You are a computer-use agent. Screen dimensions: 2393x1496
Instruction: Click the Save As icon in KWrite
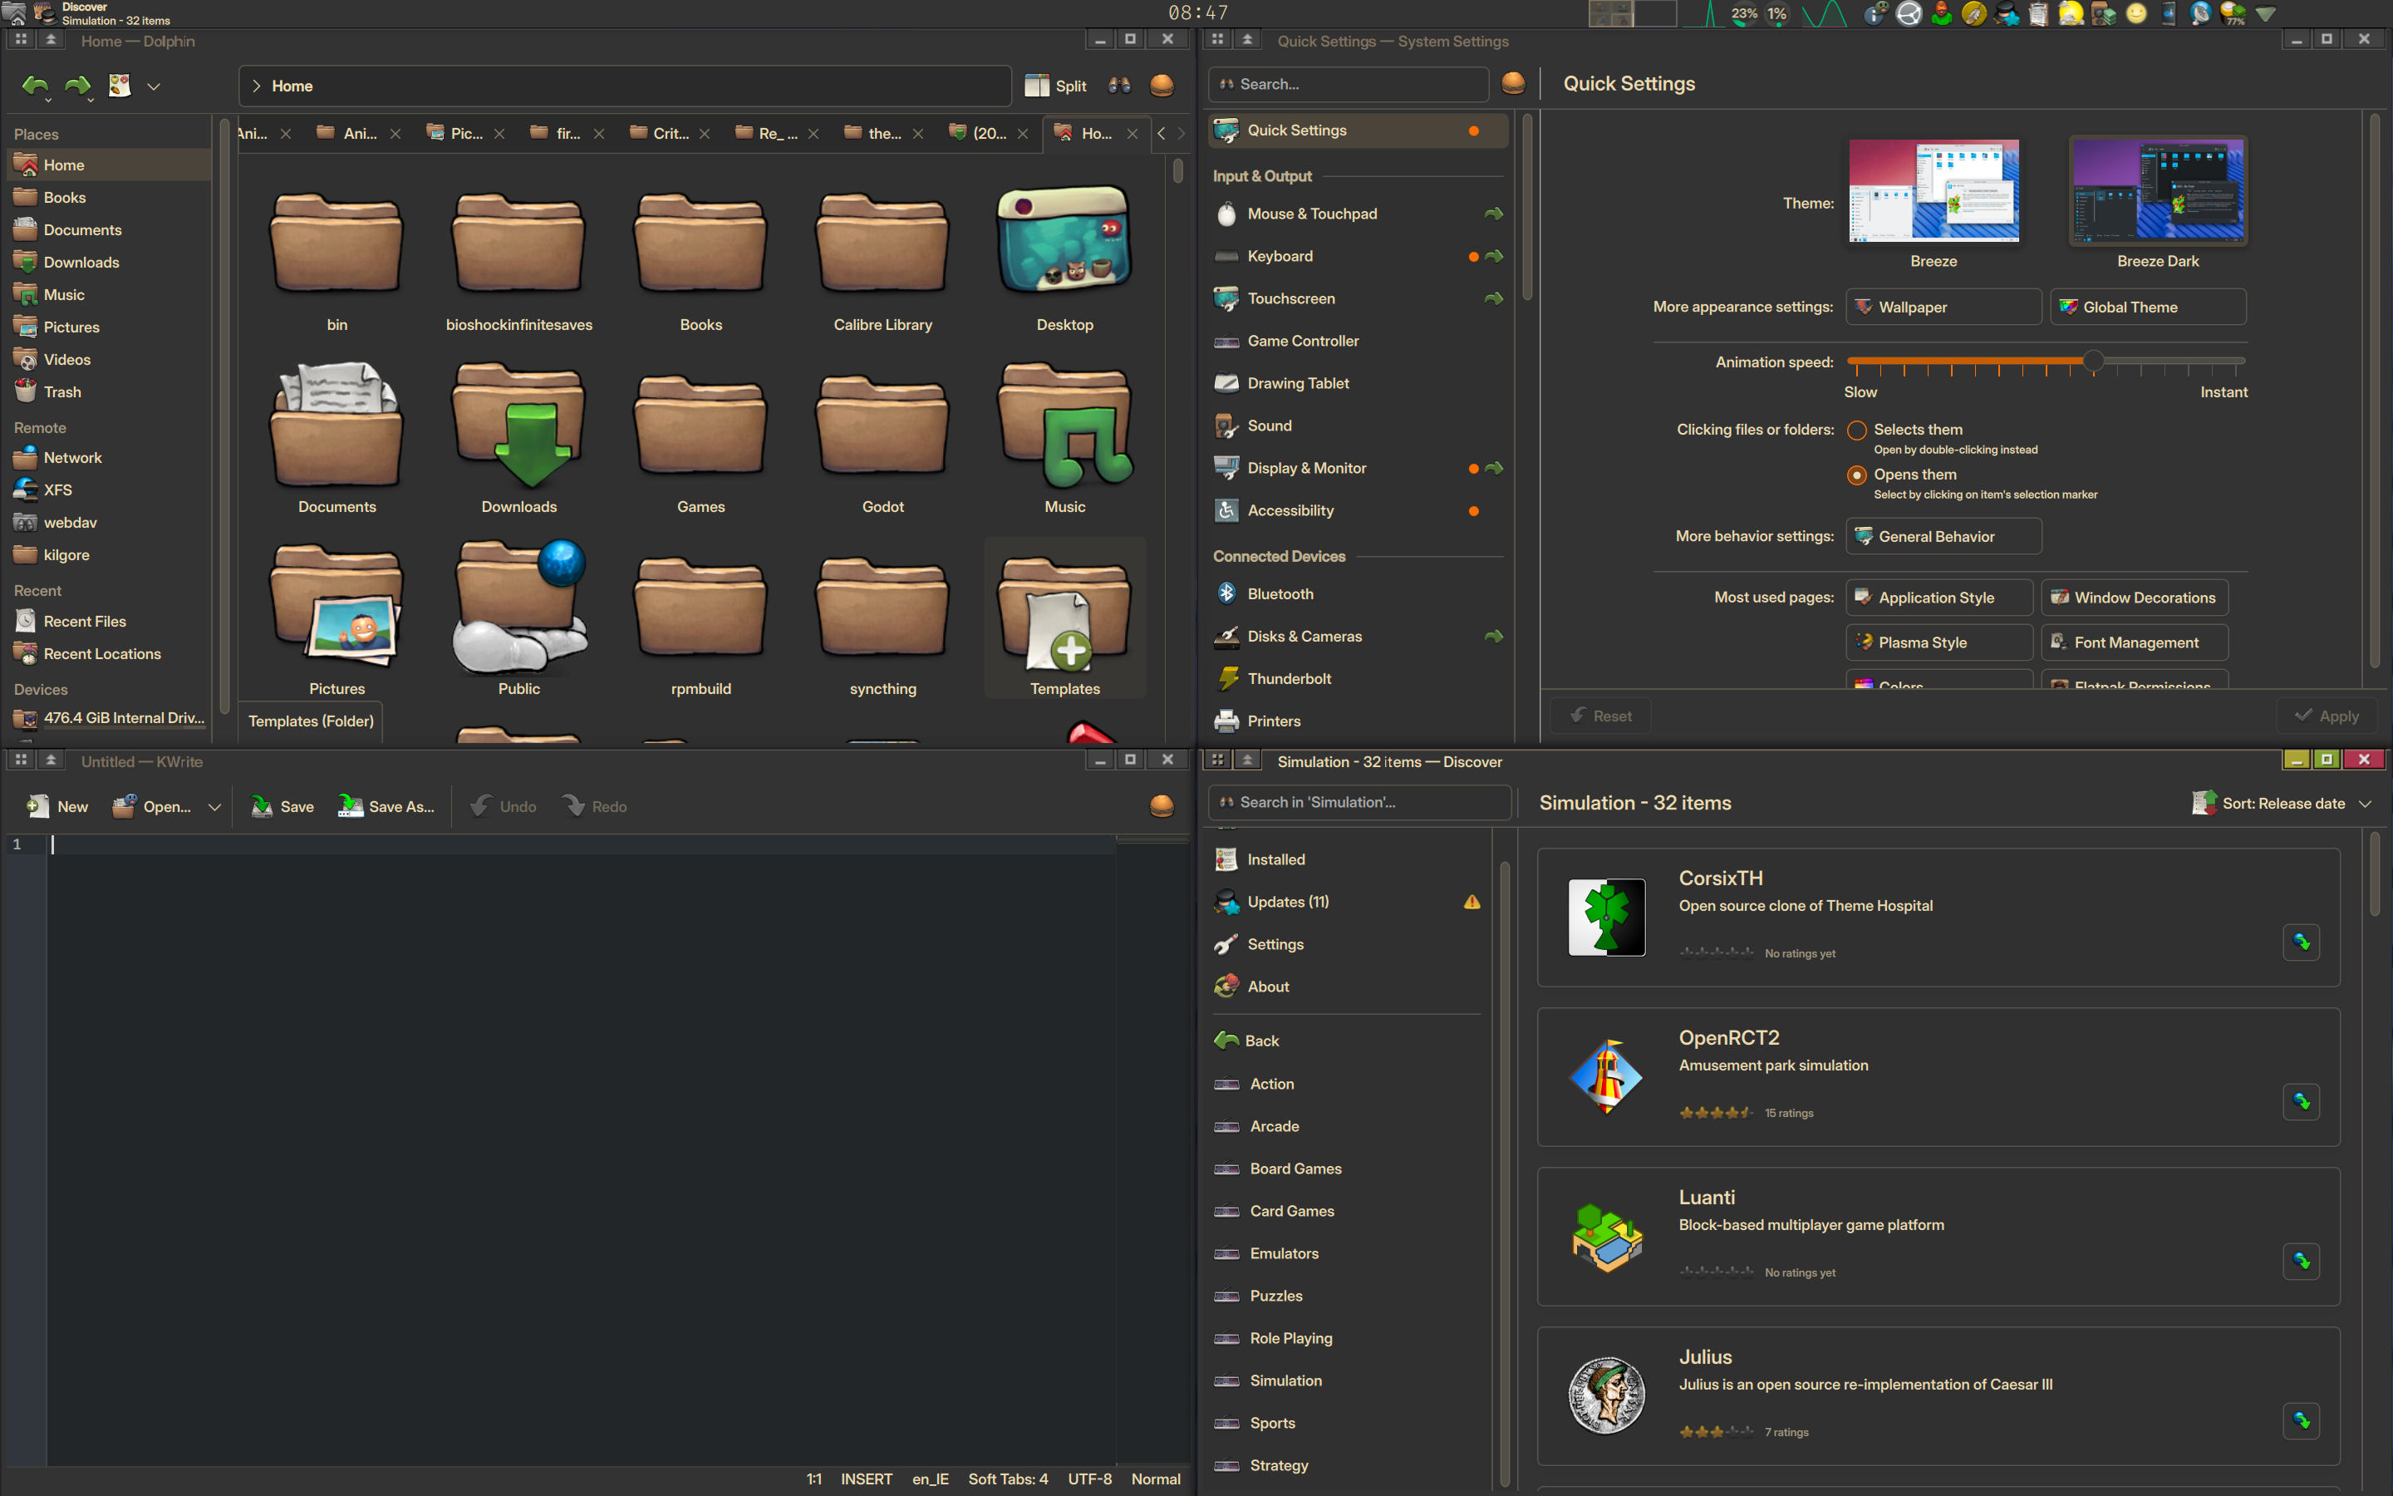pyautogui.click(x=350, y=806)
